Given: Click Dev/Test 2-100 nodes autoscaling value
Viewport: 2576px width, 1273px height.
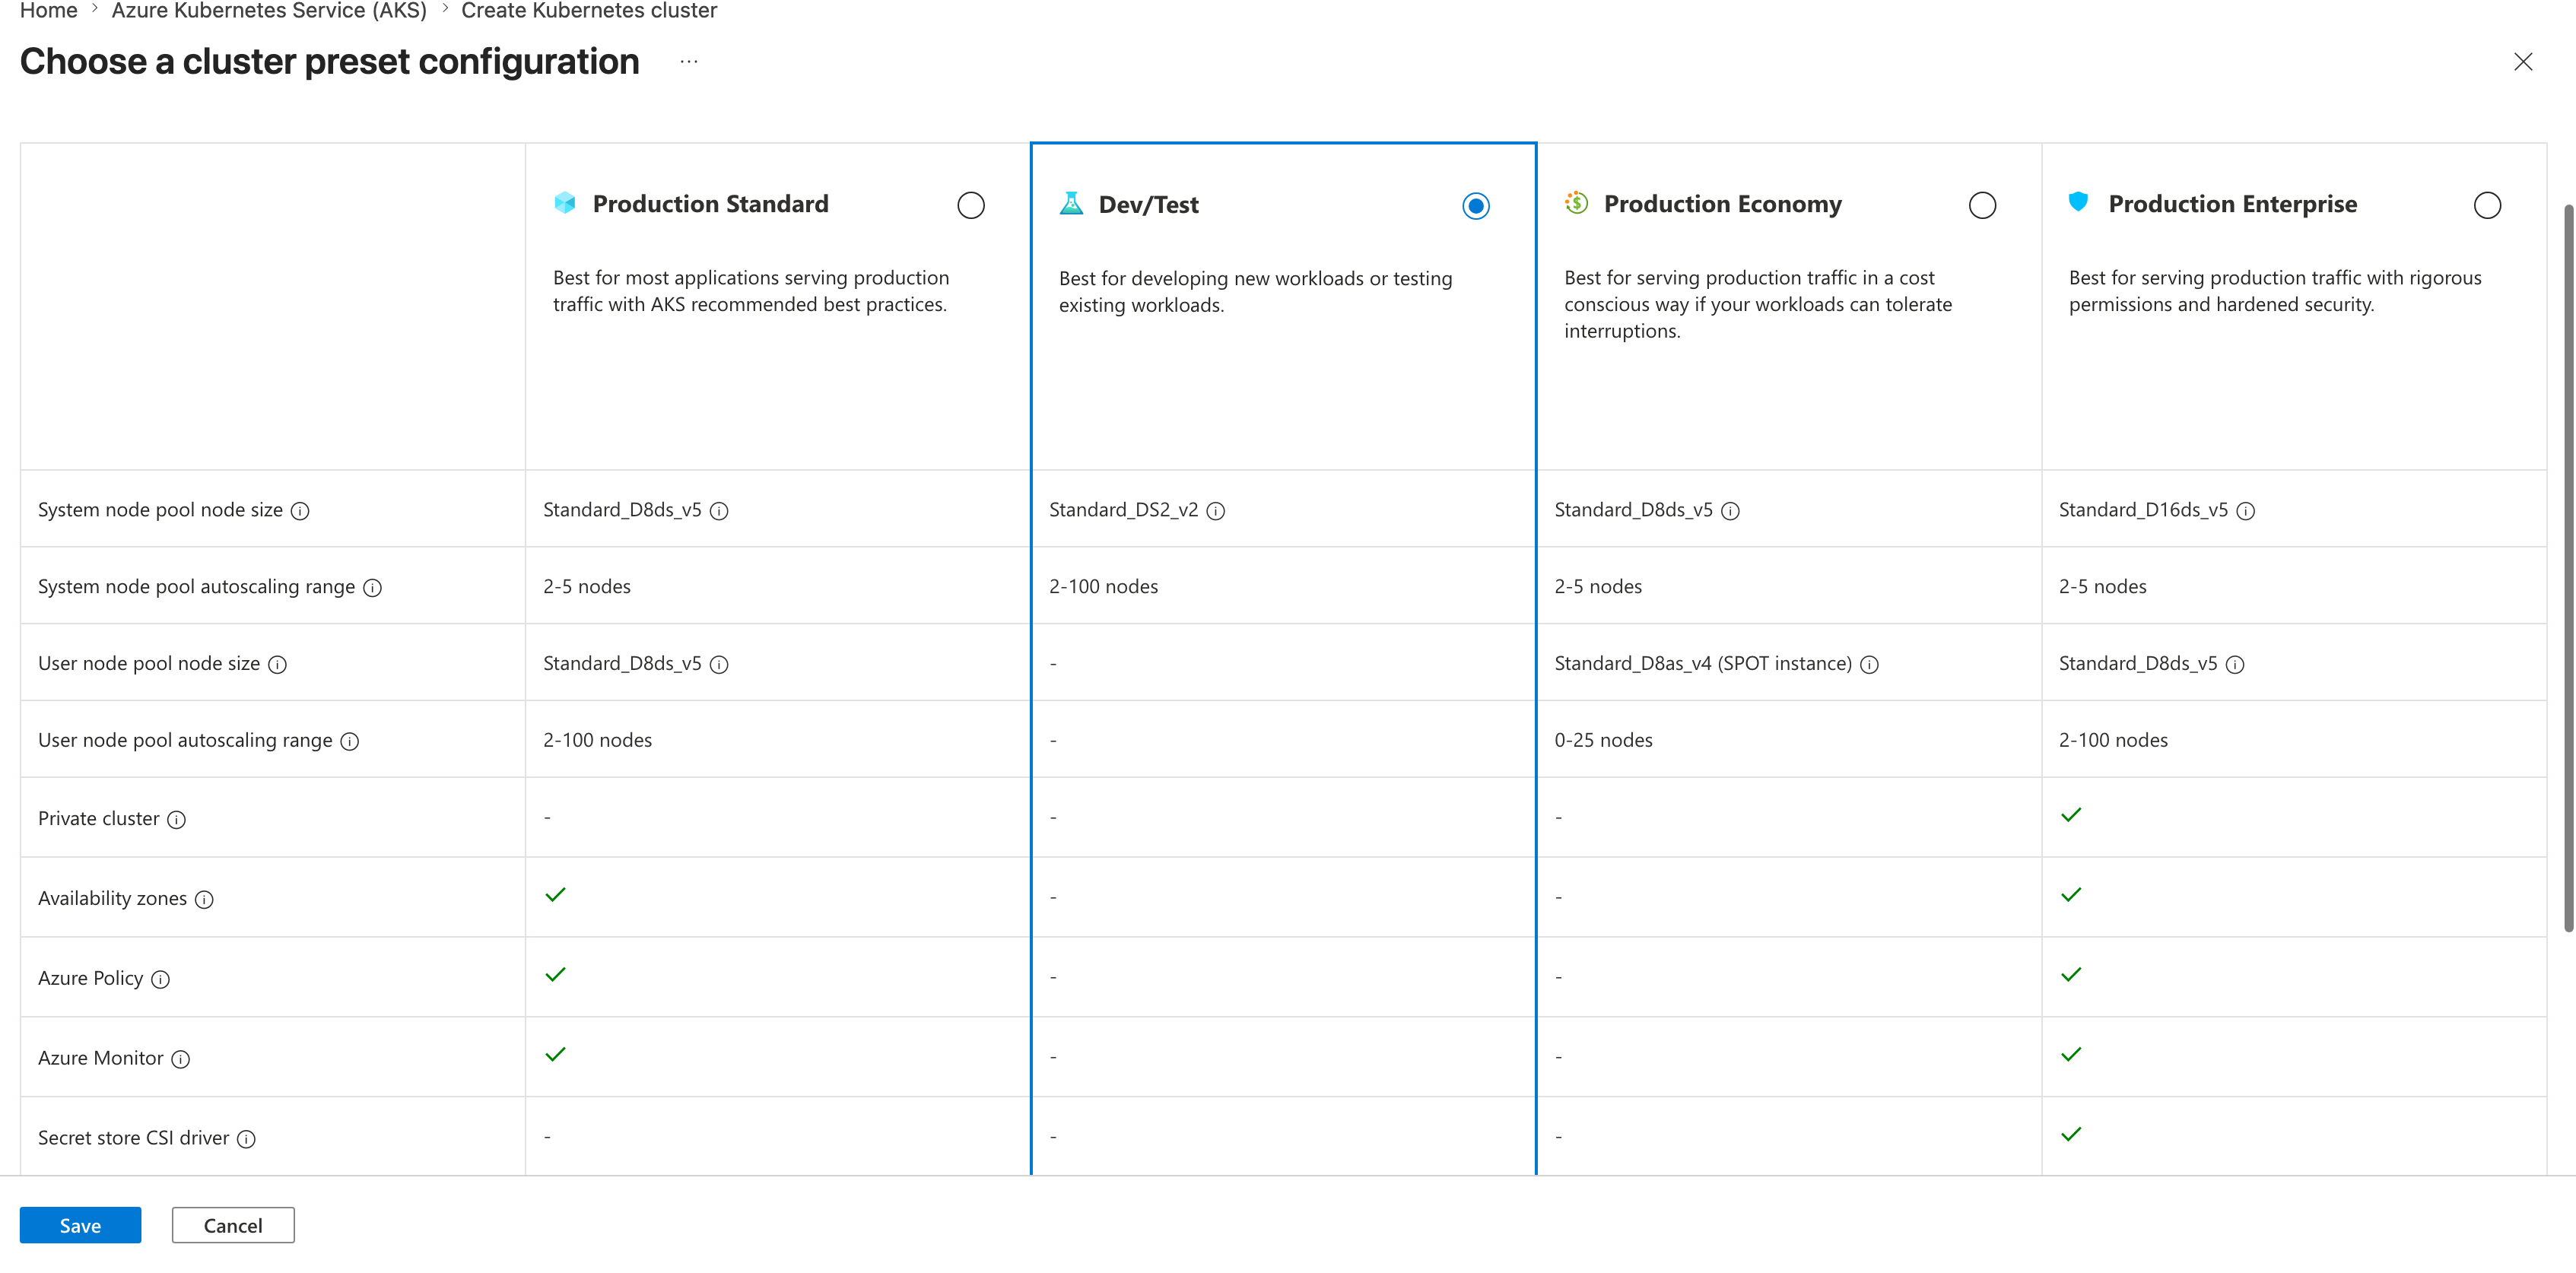Looking at the screenshot, I should [x=1103, y=587].
